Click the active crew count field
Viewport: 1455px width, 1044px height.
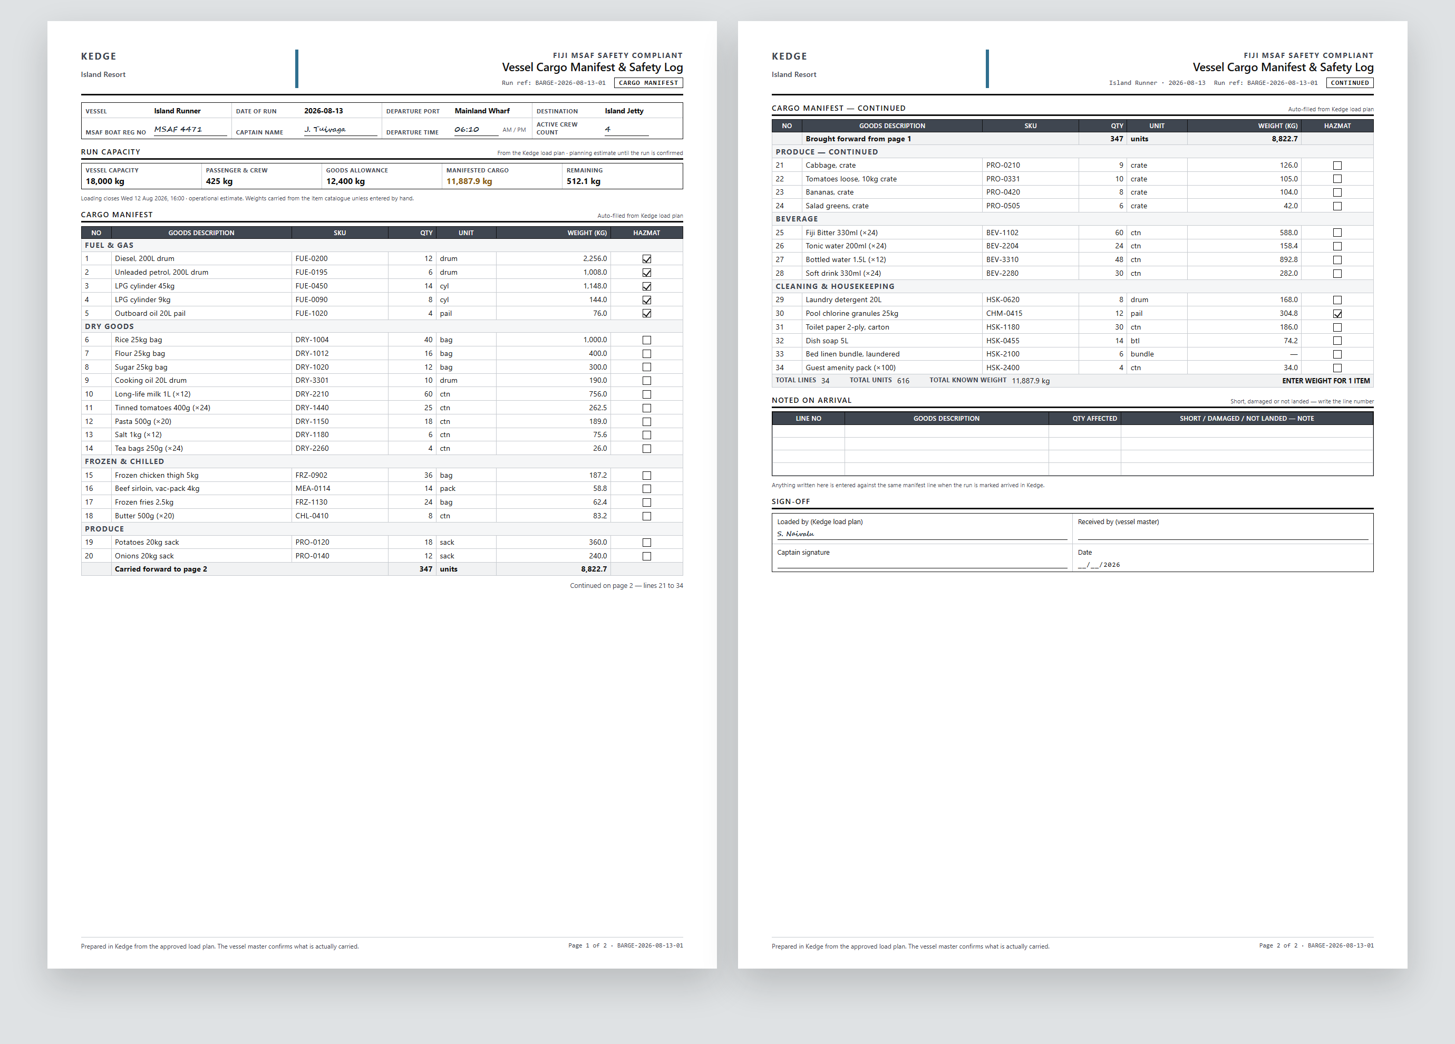(626, 130)
